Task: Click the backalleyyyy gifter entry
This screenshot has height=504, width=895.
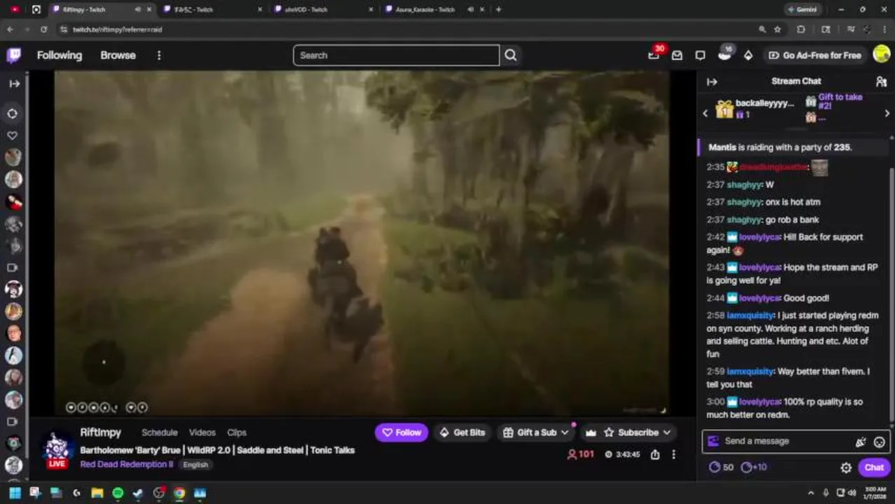Action: tap(756, 108)
